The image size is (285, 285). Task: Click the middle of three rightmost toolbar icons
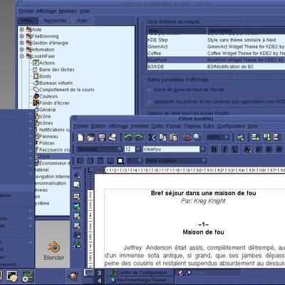[x=266, y=138]
